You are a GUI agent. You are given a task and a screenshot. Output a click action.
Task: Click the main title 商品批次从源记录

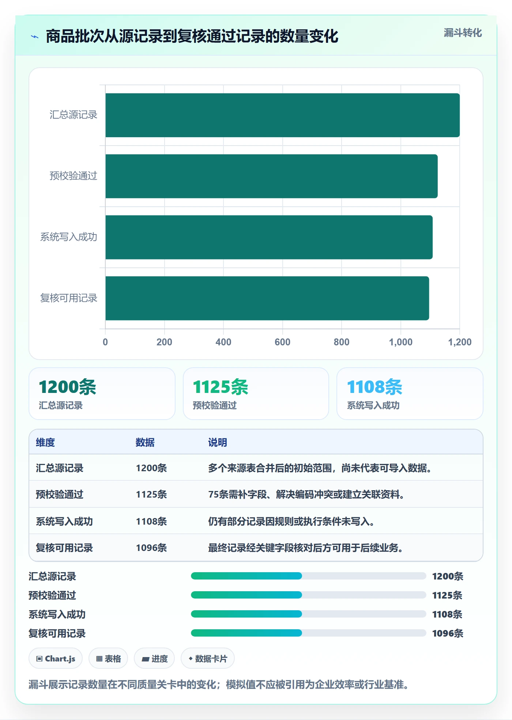click(x=192, y=37)
